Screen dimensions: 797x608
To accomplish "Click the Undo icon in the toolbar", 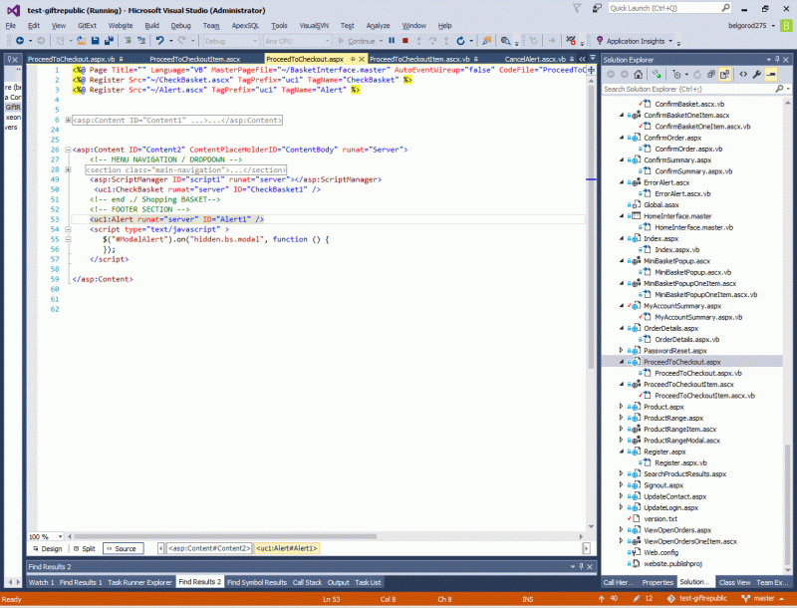I will coord(159,41).
